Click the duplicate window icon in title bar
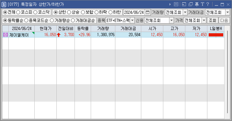The width and height of the screenshot is (232, 121). pos(191,4)
